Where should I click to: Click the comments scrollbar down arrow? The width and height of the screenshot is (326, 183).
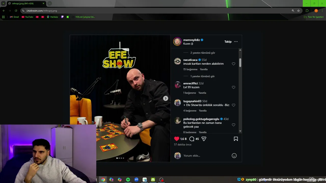click(x=240, y=131)
